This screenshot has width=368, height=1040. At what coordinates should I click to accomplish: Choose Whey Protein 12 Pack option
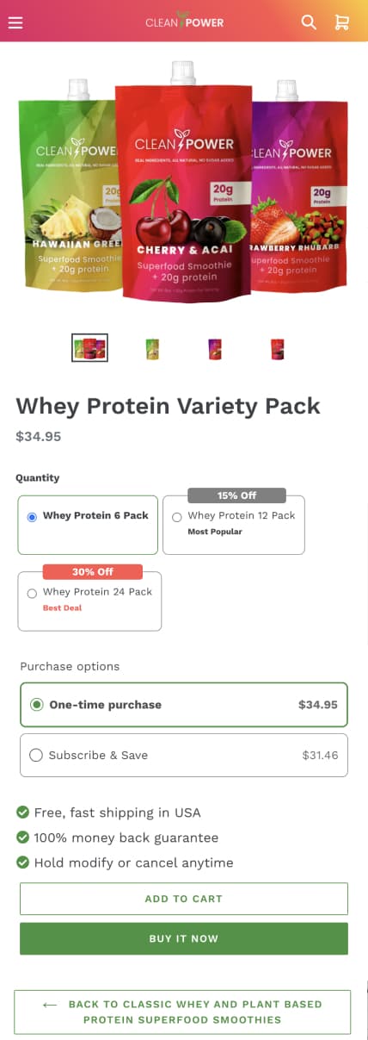[233, 525]
